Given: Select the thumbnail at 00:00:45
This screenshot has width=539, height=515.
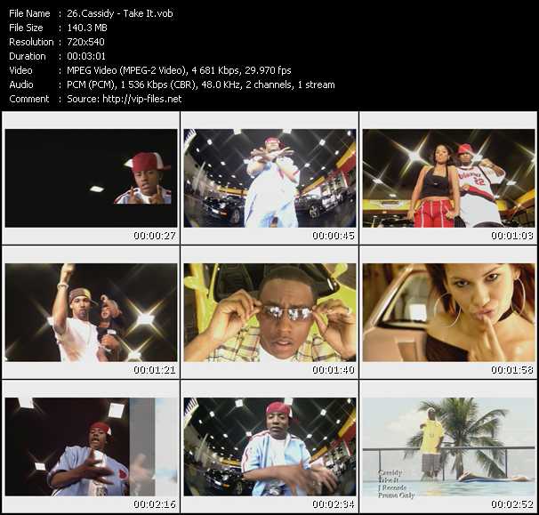Looking at the screenshot, I should pos(269,178).
